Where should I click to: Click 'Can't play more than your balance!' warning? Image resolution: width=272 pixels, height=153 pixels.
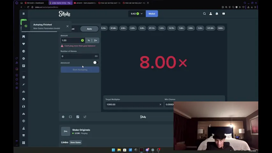80,46
